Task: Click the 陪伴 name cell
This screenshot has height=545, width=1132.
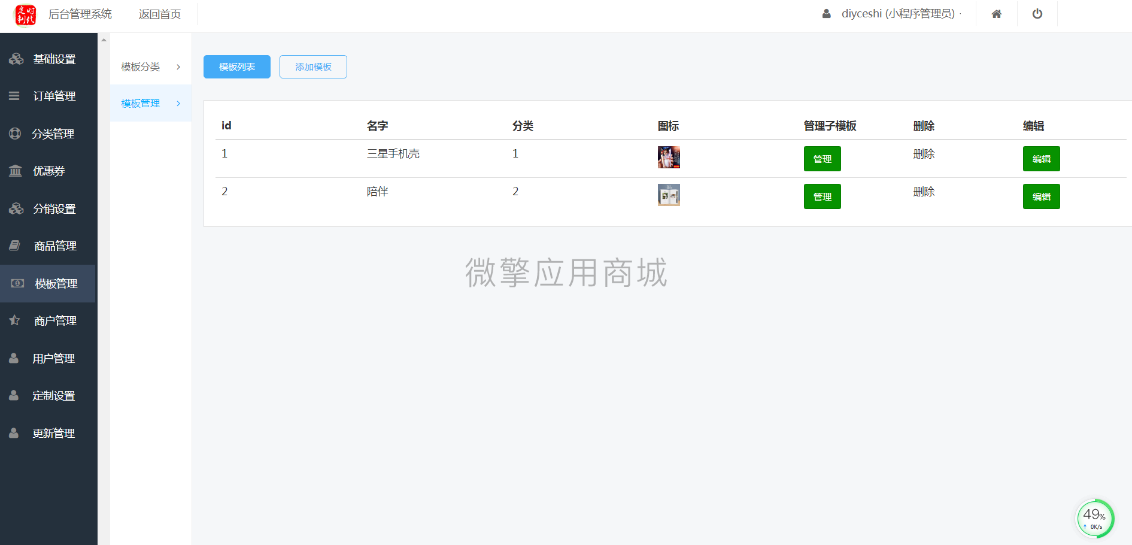Action: [x=378, y=192]
